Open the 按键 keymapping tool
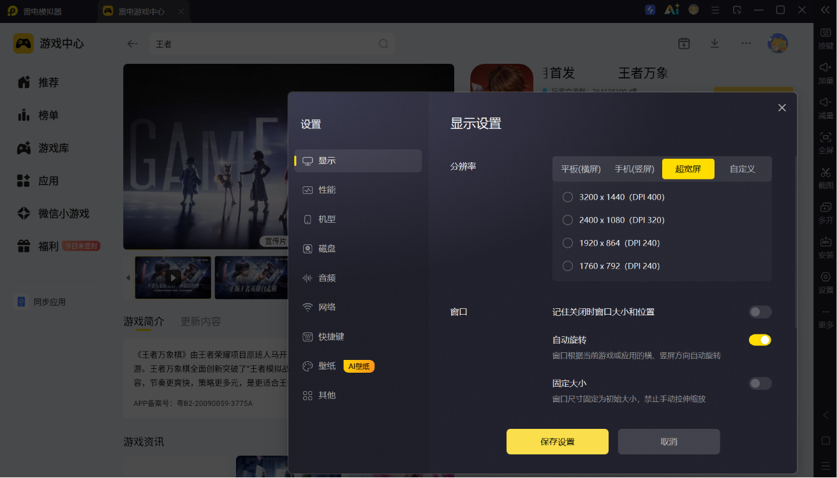The image size is (837, 478). pos(826,38)
